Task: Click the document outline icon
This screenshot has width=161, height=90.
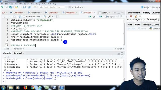Action: [122, 16]
